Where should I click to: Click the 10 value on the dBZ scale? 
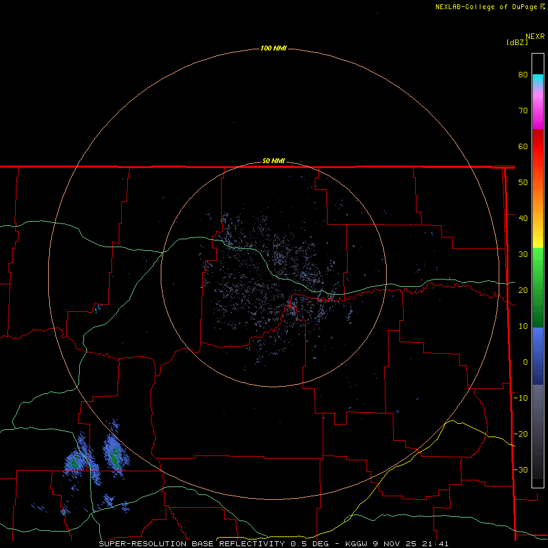[523, 326]
